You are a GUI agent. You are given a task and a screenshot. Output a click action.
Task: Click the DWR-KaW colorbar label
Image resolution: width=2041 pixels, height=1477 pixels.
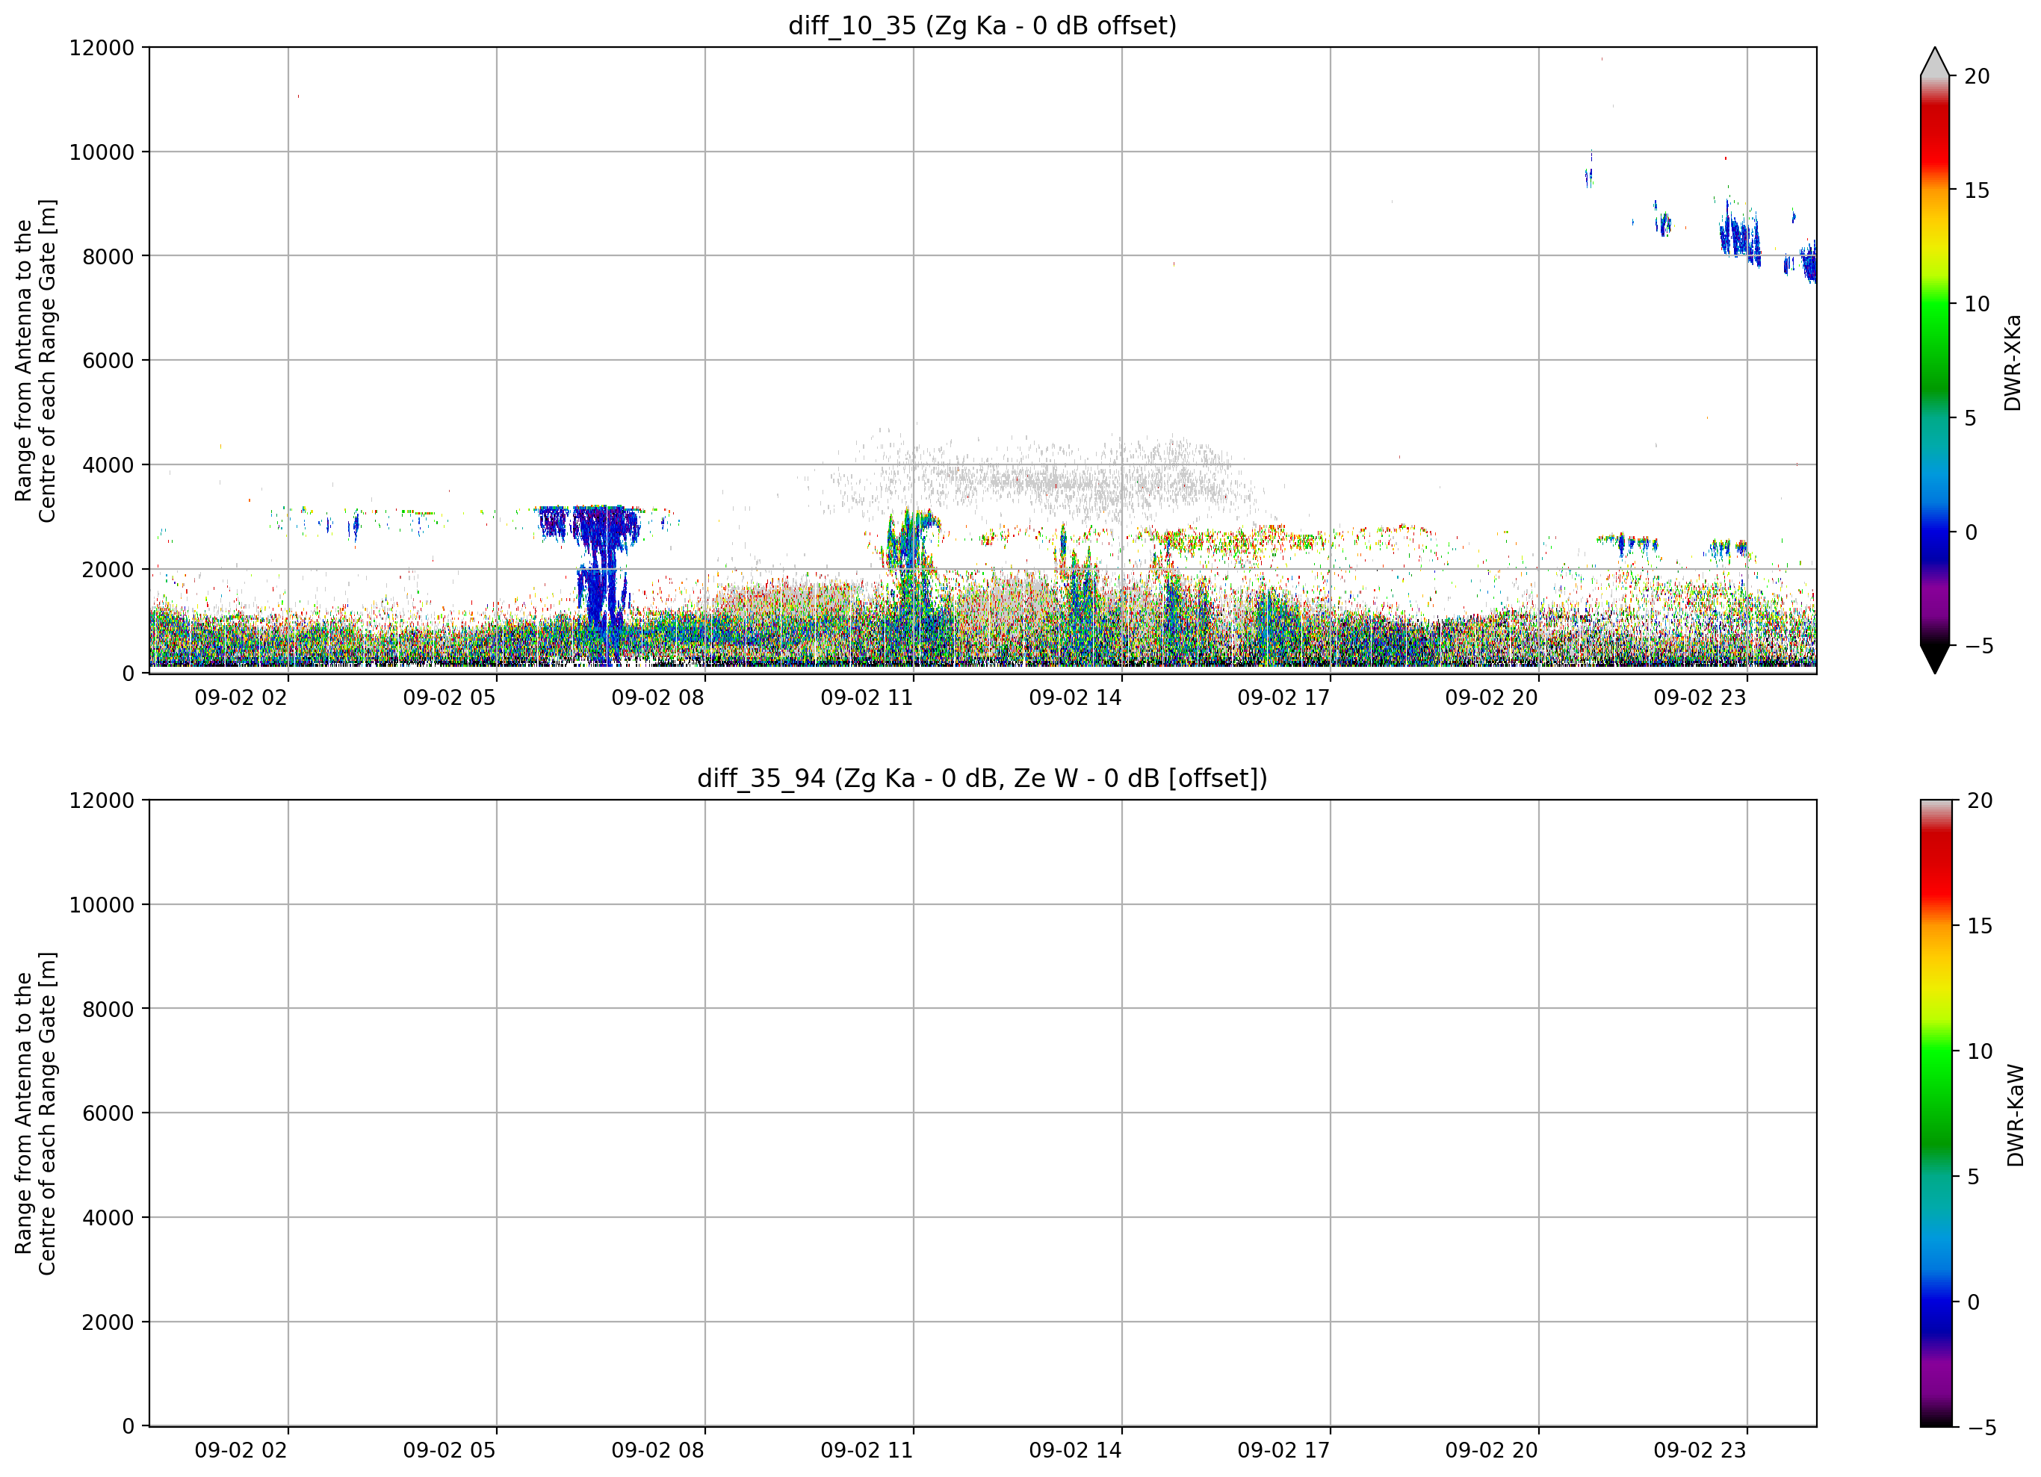2015,1116
